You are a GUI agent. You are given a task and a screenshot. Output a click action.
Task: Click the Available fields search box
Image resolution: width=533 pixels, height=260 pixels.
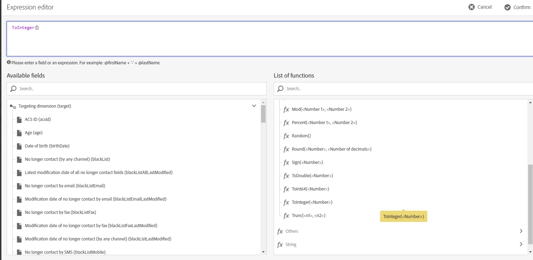(x=136, y=89)
